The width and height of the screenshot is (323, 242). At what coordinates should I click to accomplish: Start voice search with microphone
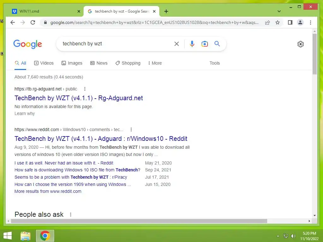pyautogui.click(x=192, y=43)
